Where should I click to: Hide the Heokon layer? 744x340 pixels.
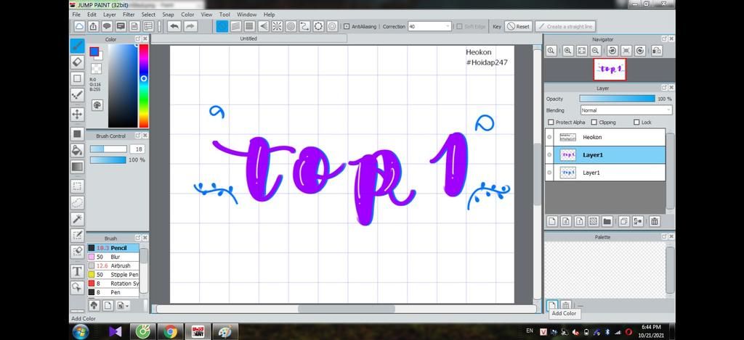[x=549, y=137]
